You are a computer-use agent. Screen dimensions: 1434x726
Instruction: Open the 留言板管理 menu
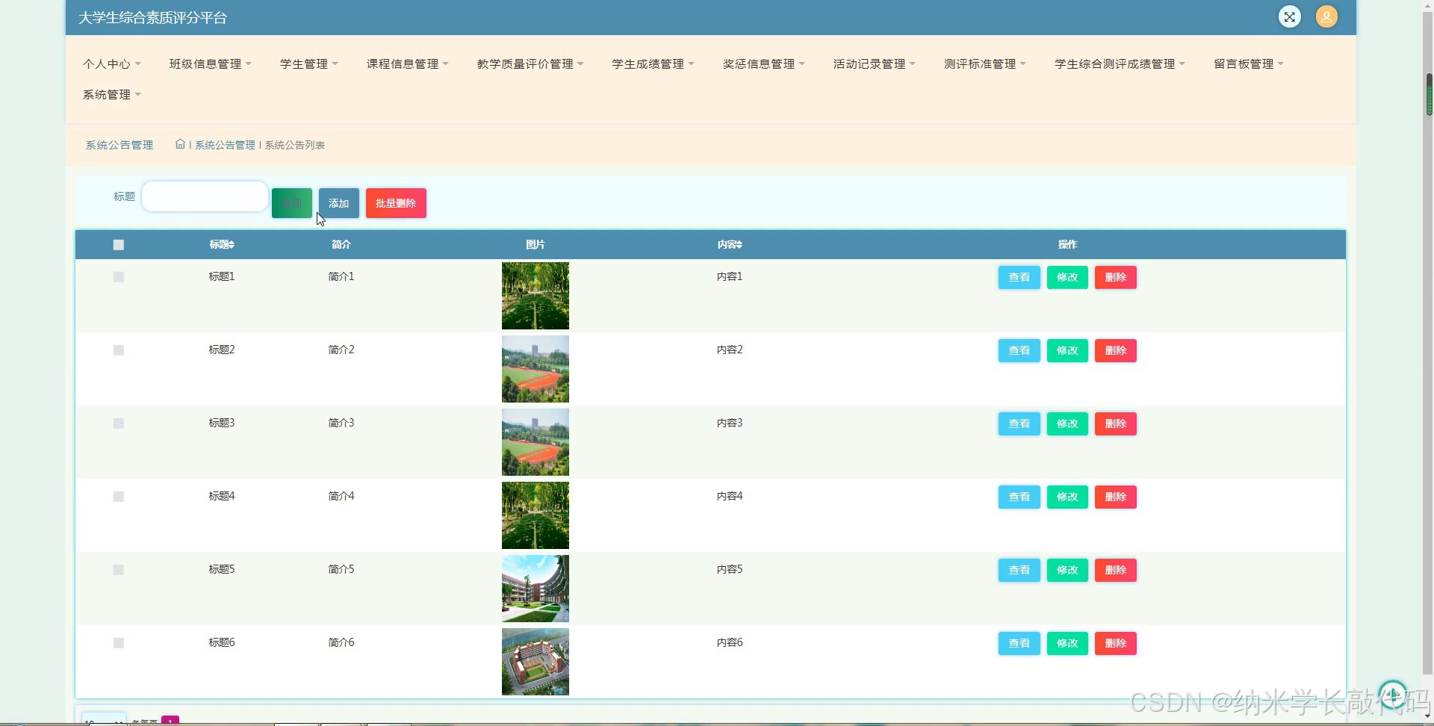1248,64
